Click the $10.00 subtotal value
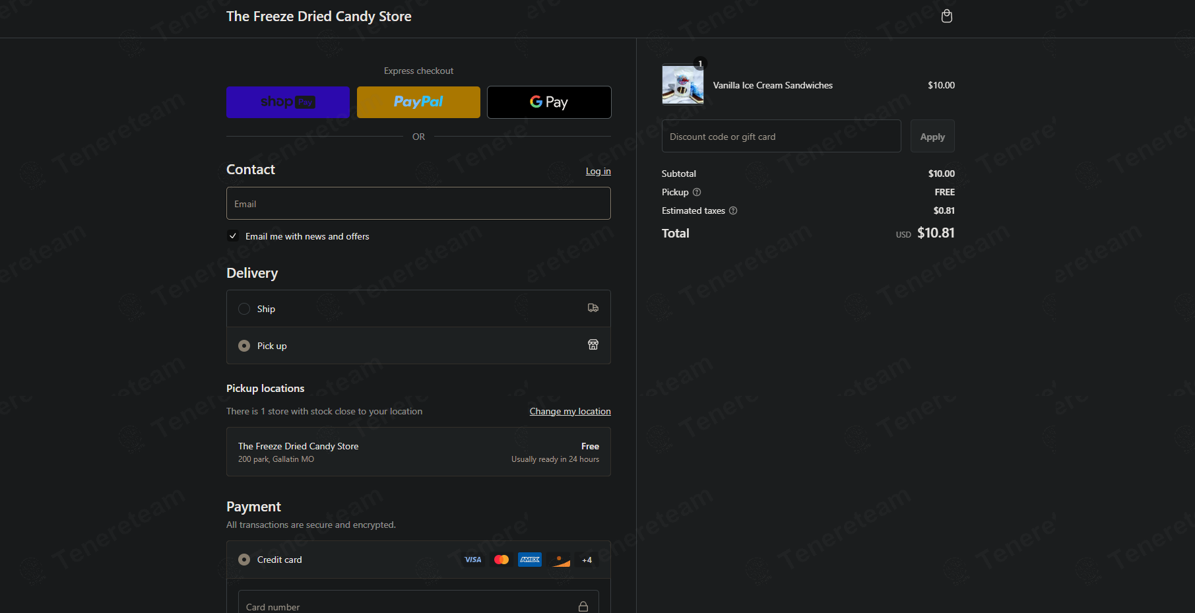The width and height of the screenshot is (1195, 613). [942, 174]
